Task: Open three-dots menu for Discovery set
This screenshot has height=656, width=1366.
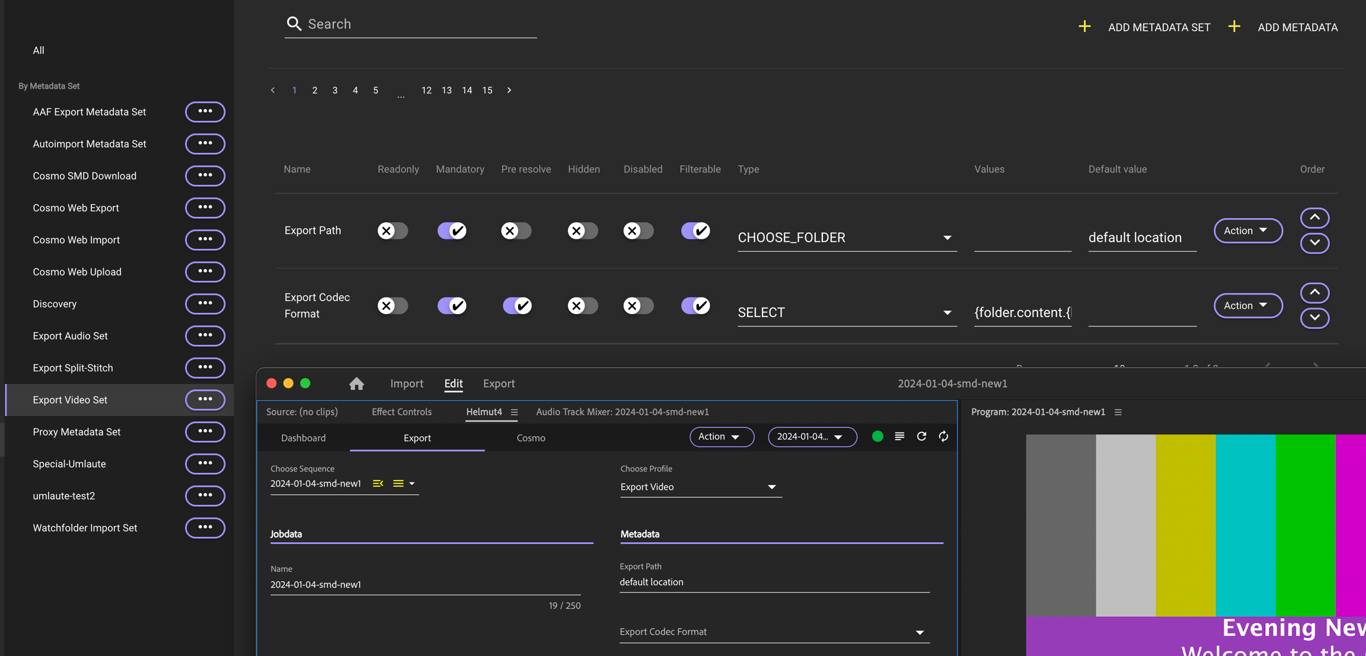Action: pos(205,303)
